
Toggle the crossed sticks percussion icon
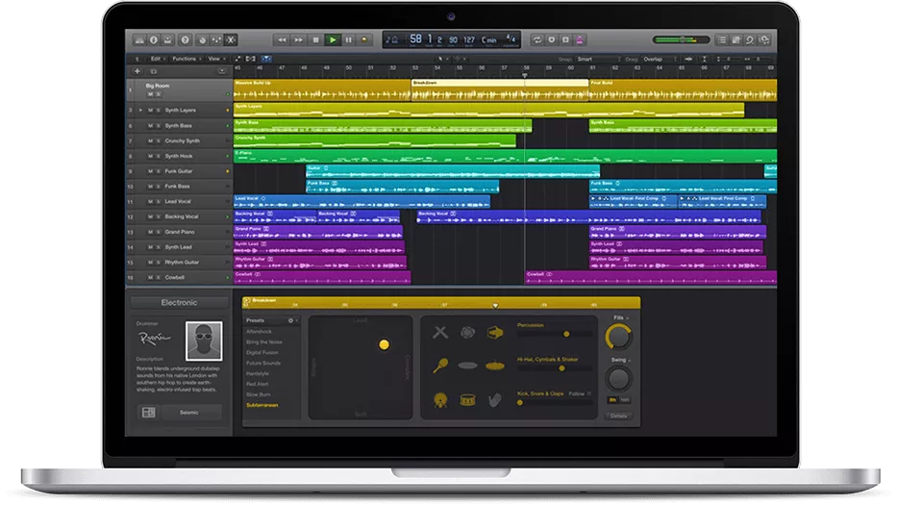click(x=440, y=332)
